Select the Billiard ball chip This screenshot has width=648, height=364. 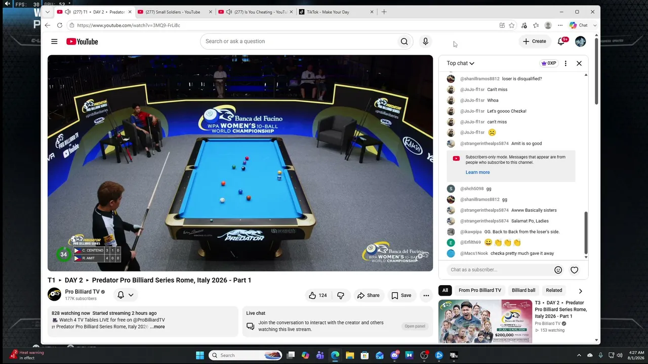523,290
